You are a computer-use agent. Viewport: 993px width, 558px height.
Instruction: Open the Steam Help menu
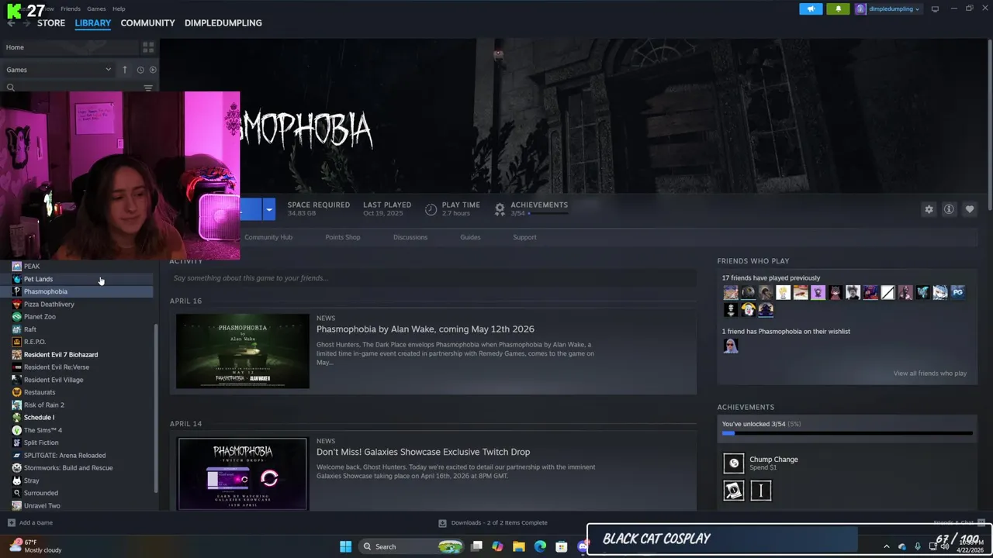pyautogui.click(x=119, y=9)
